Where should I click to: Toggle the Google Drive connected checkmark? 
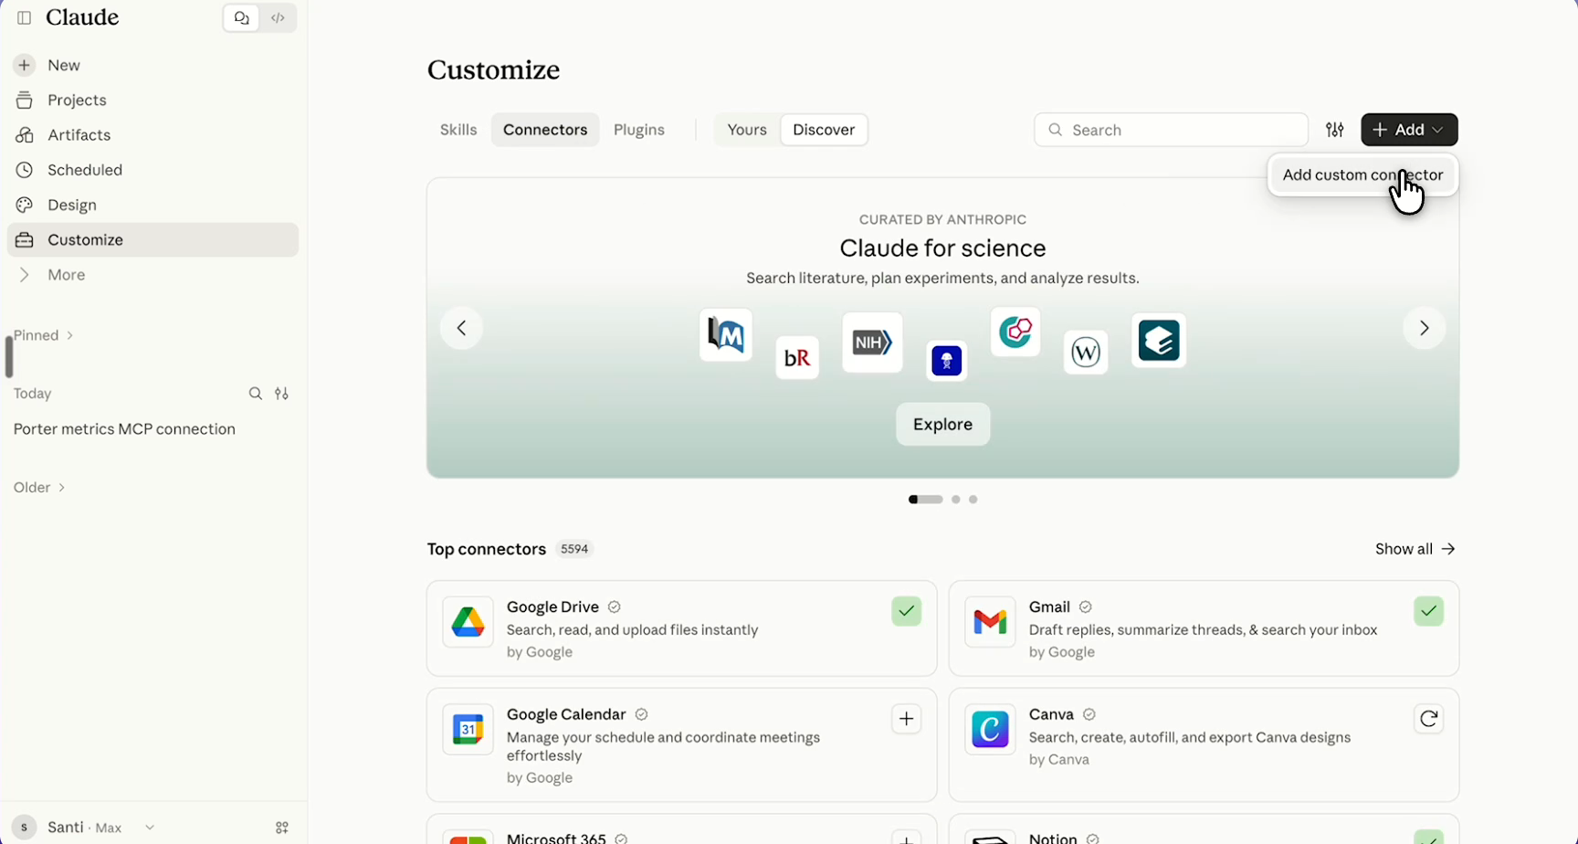(x=907, y=611)
